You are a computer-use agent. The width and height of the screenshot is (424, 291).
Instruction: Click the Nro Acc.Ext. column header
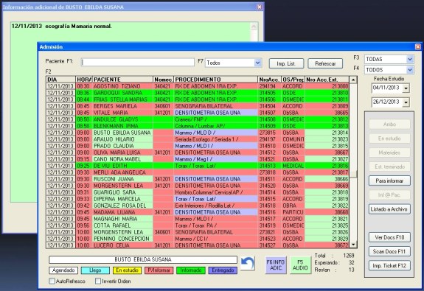[x=327, y=80]
